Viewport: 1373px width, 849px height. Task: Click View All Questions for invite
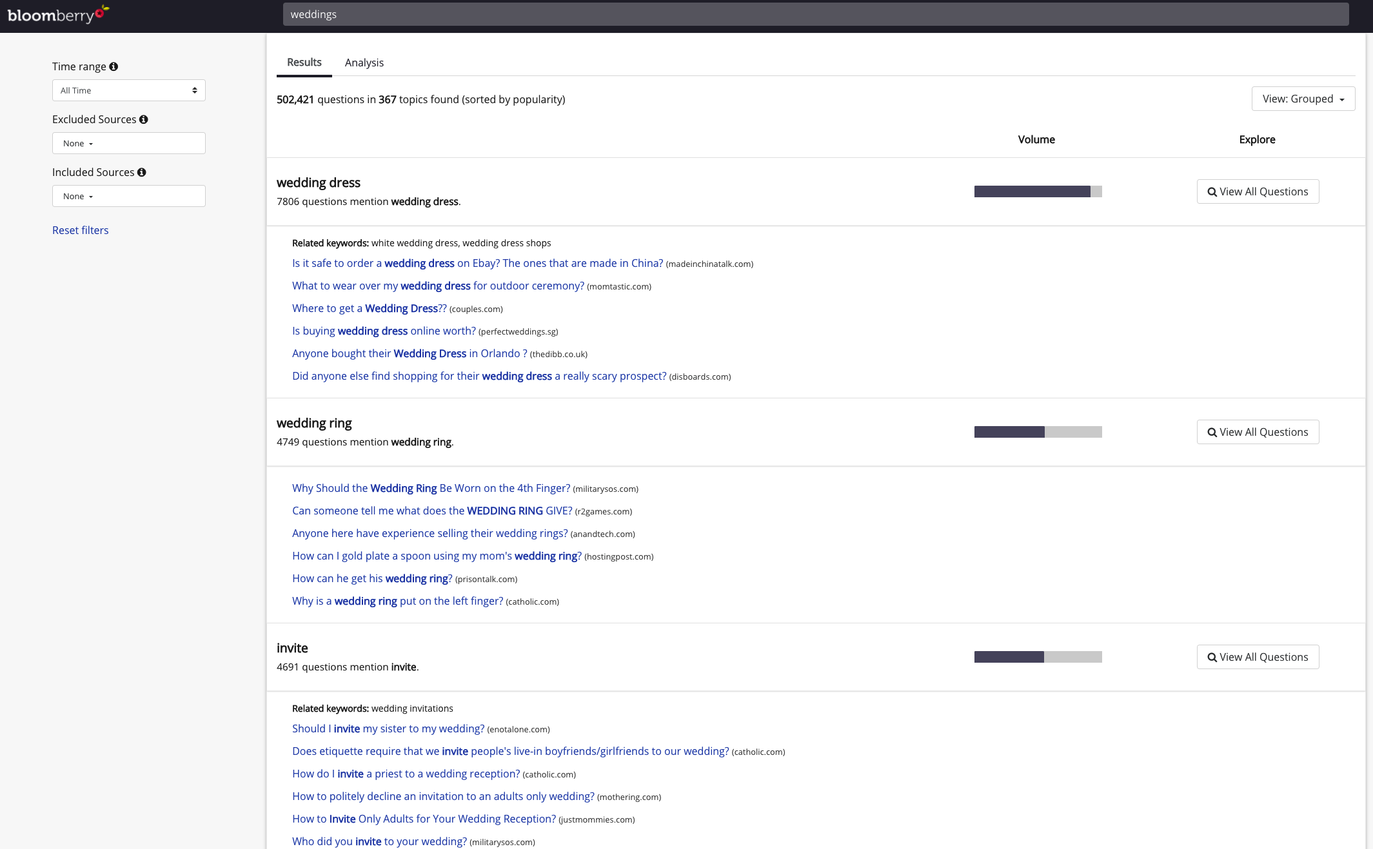click(1258, 657)
